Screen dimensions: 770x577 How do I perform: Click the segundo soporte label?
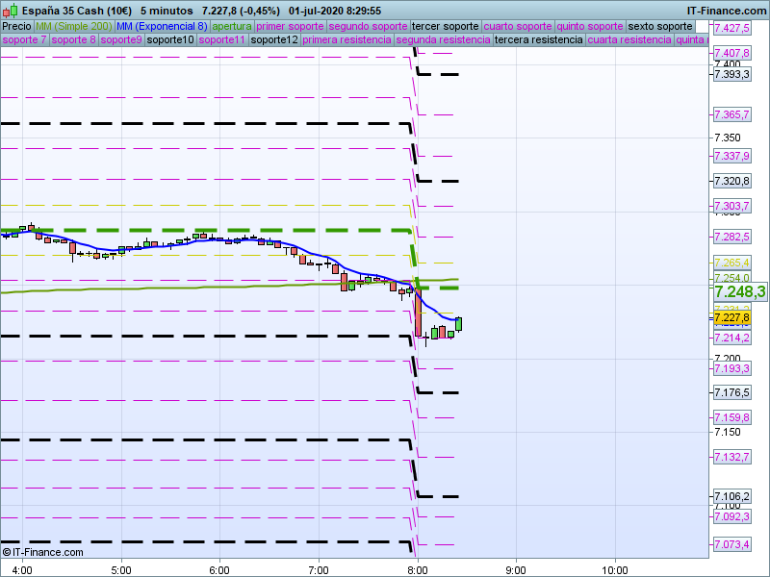tap(368, 27)
